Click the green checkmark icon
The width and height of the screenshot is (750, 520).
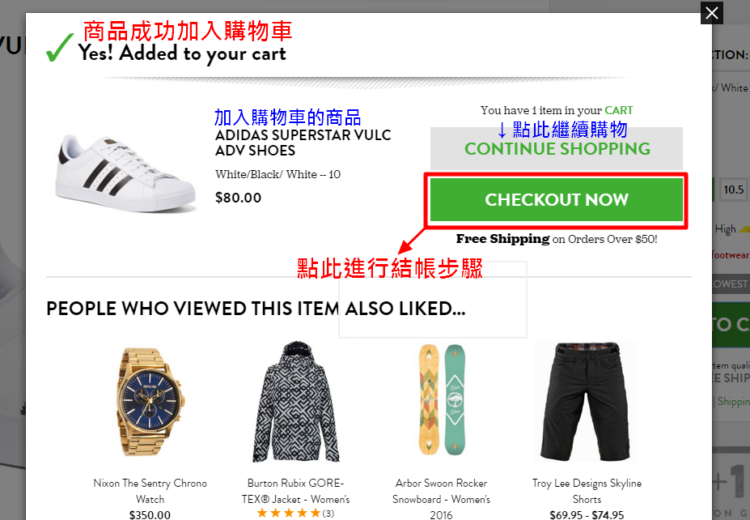(60, 48)
